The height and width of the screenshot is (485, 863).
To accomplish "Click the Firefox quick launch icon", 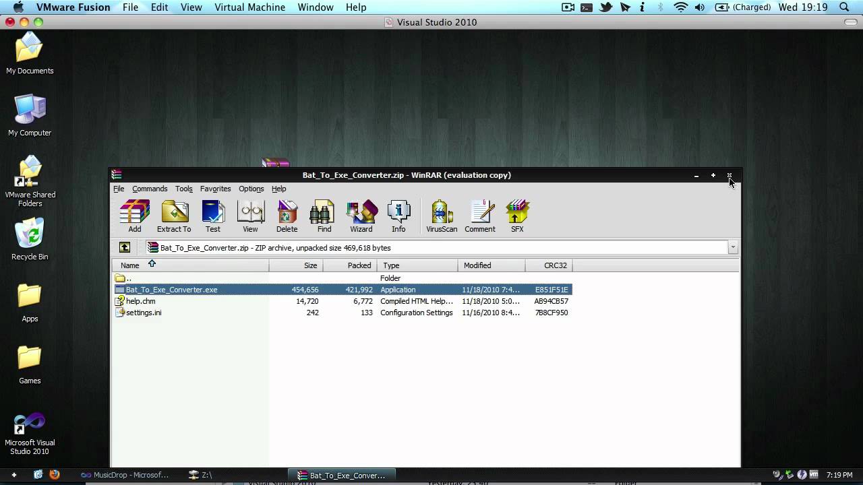I will pos(55,474).
